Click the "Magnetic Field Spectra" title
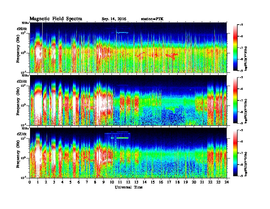Viewport: 270px width, 209px height. click(56, 19)
